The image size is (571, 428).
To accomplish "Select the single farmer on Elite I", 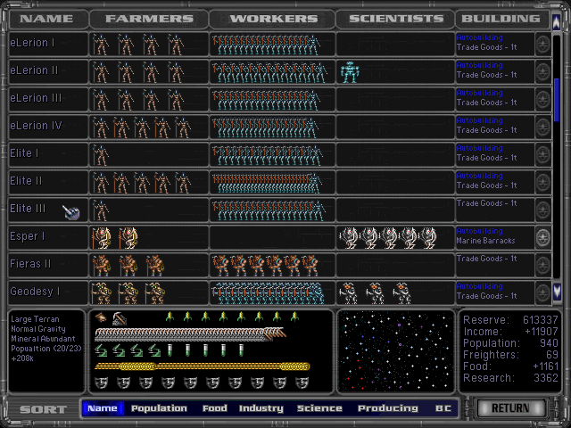I will (101, 155).
